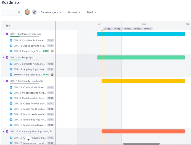Click task icon of CHA-19

coord(11,138)
